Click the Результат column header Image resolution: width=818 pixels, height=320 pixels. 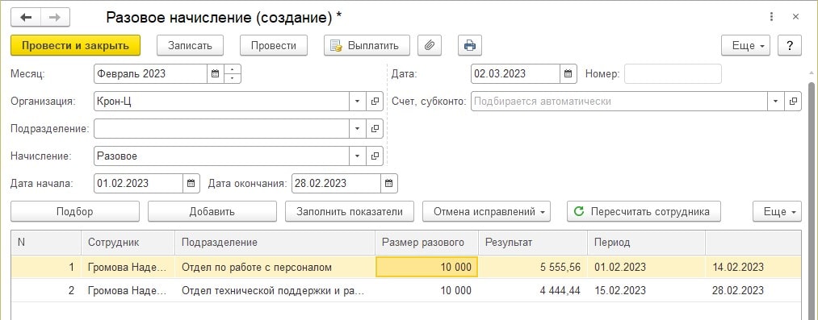click(533, 243)
